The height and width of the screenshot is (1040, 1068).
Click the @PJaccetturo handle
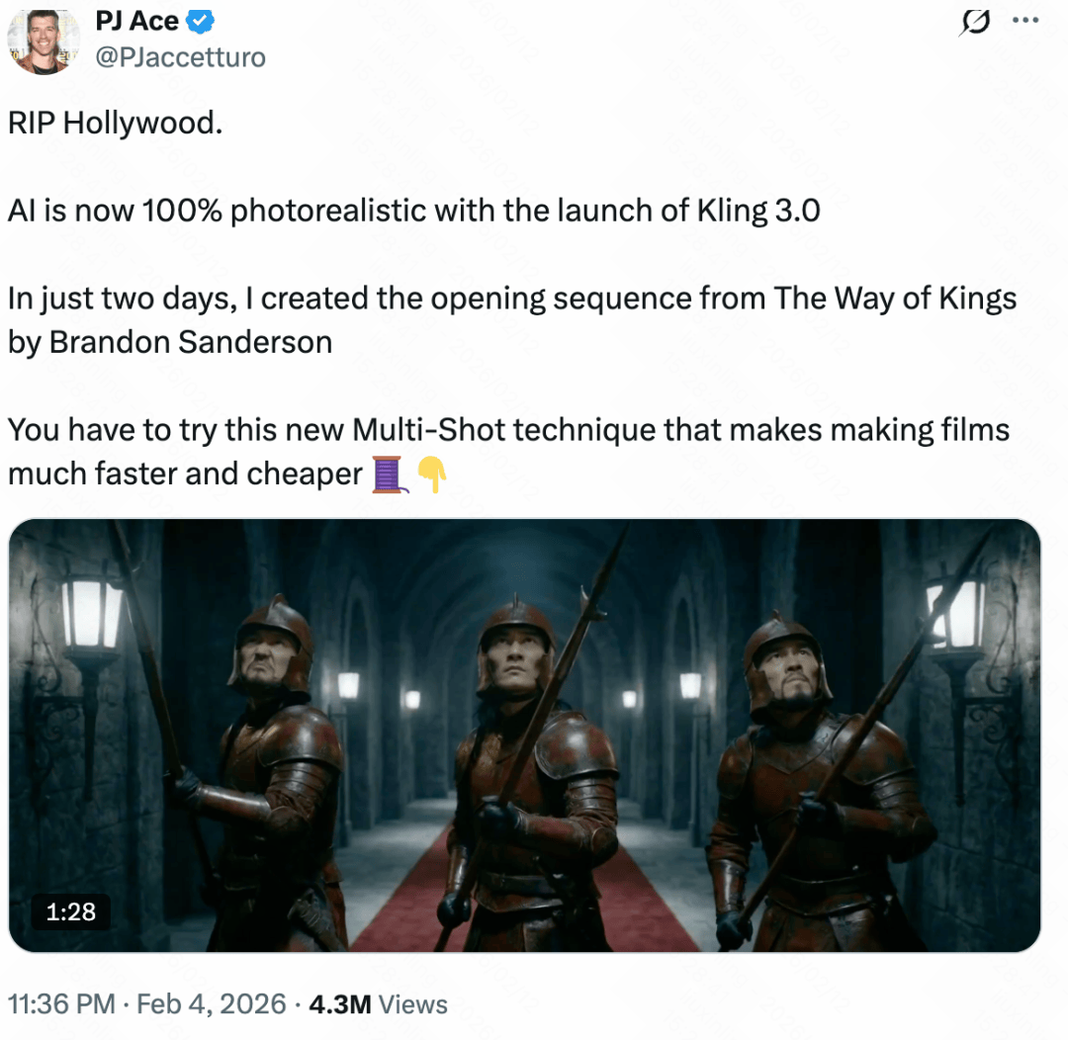pyautogui.click(x=180, y=57)
